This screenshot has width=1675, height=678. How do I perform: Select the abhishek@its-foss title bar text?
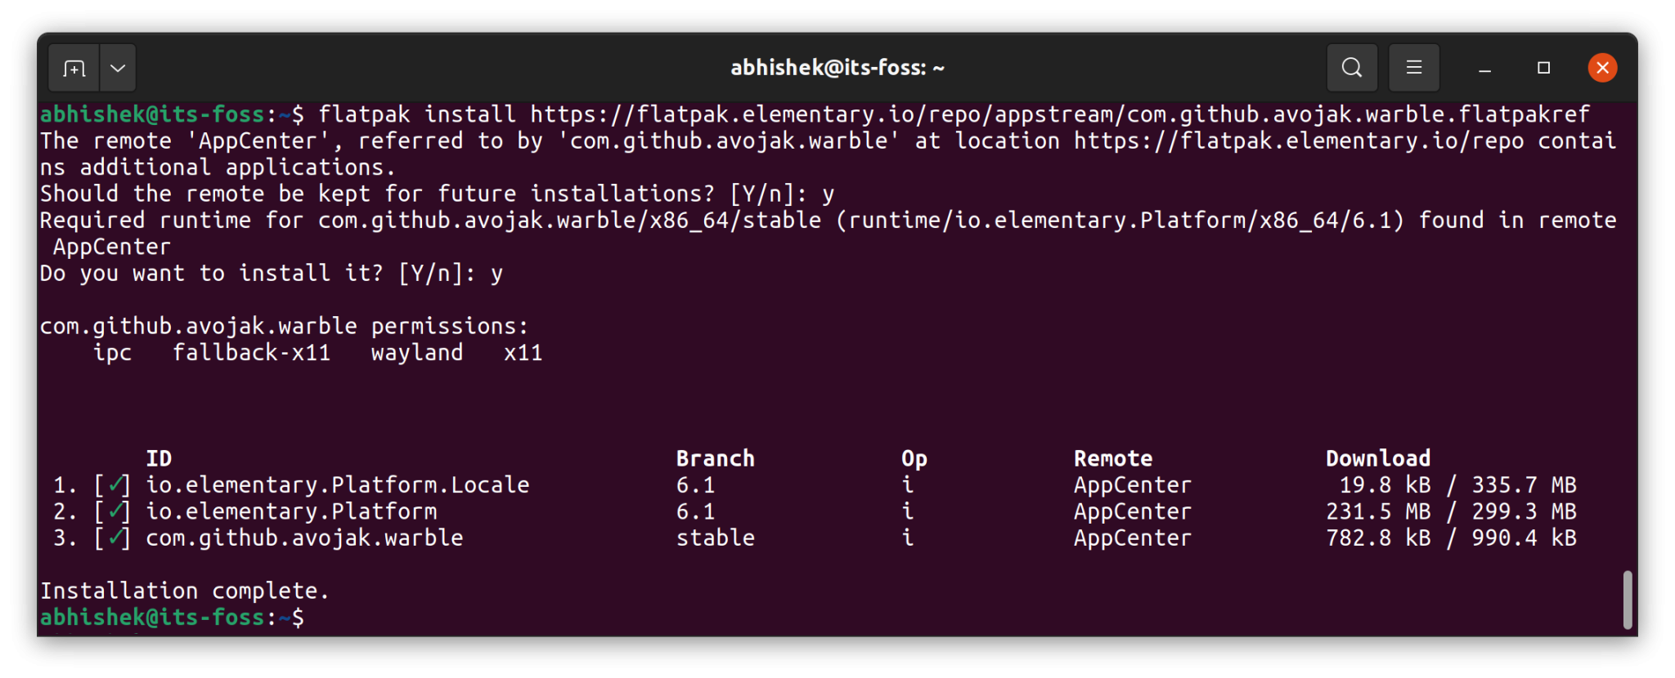pos(837,68)
